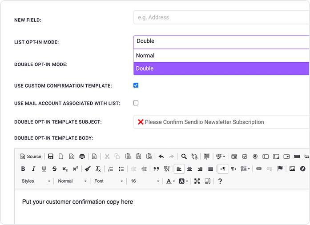Open the Font dropdown
Viewport: 310px width, 225px height.
[109, 181]
